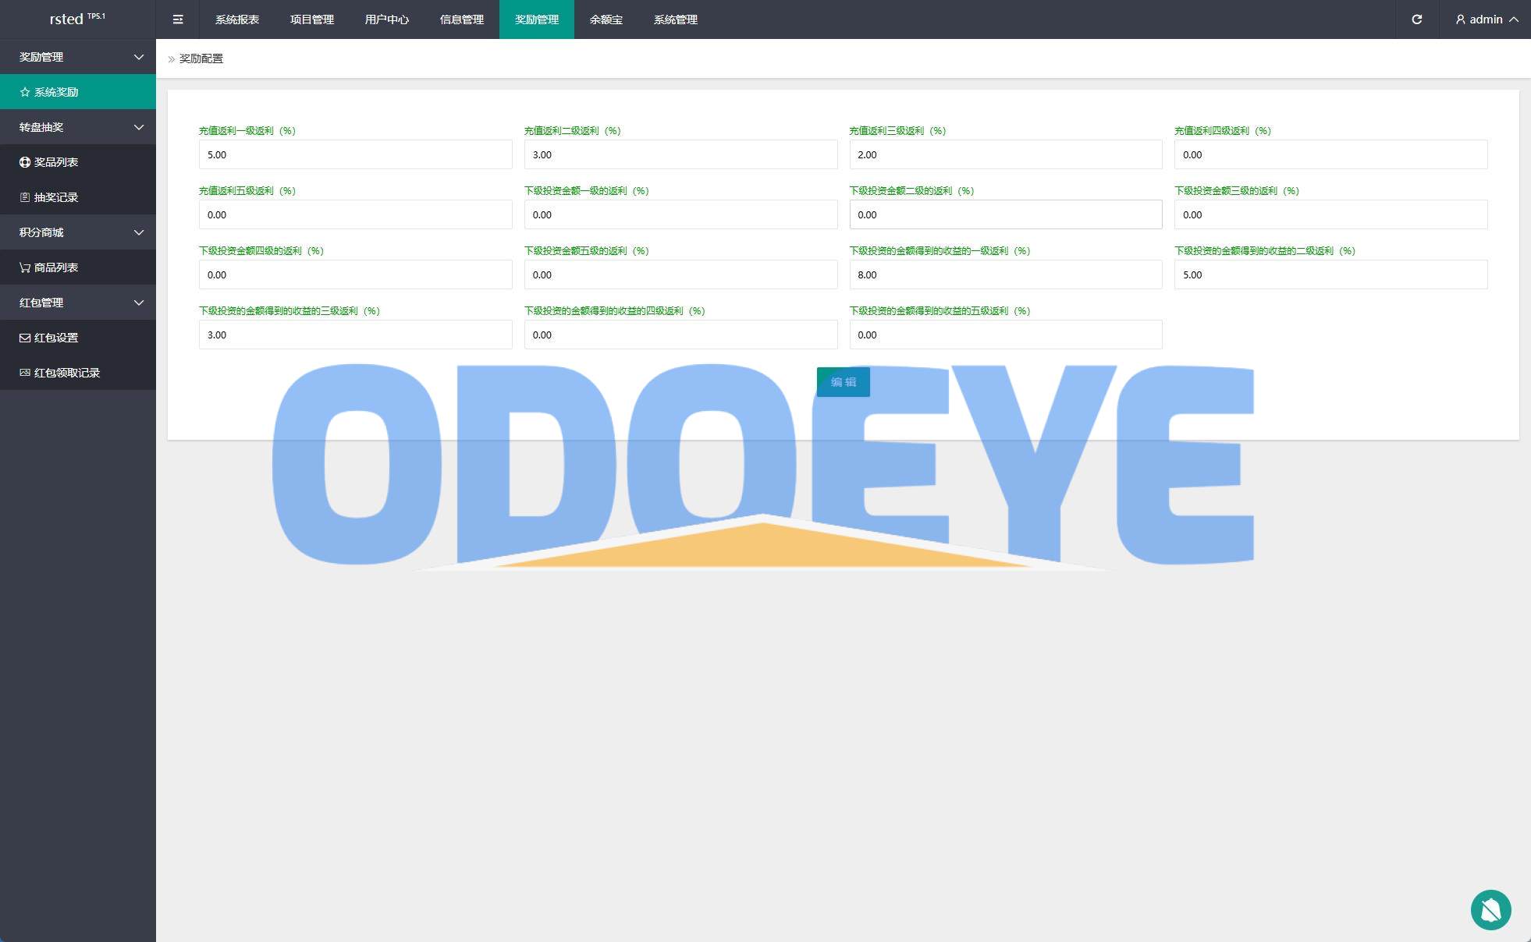Image resolution: width=1531 pixels, height=942 pixels.
Task: Open 红包设置 envelope sidebar entry
Action: click(56, 338)
